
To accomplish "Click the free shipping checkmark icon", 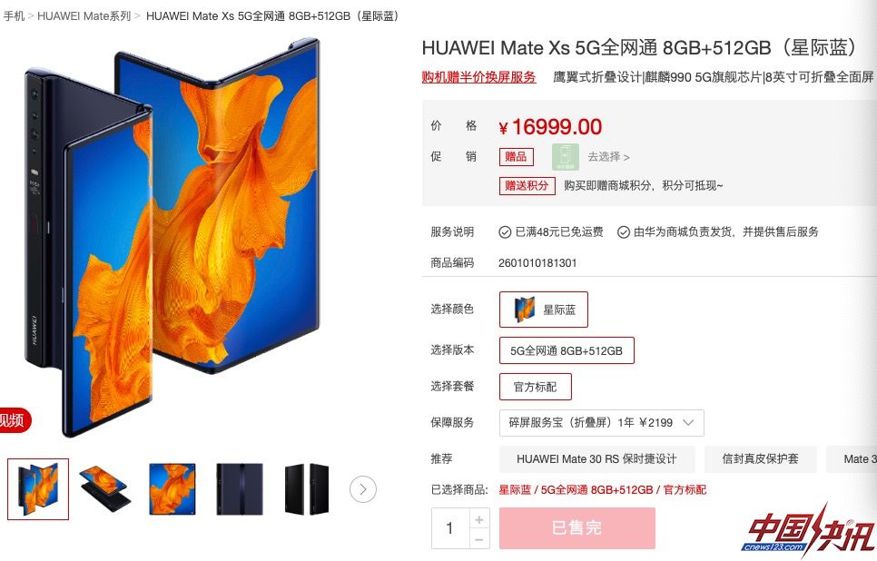I will tap(505, 232).
